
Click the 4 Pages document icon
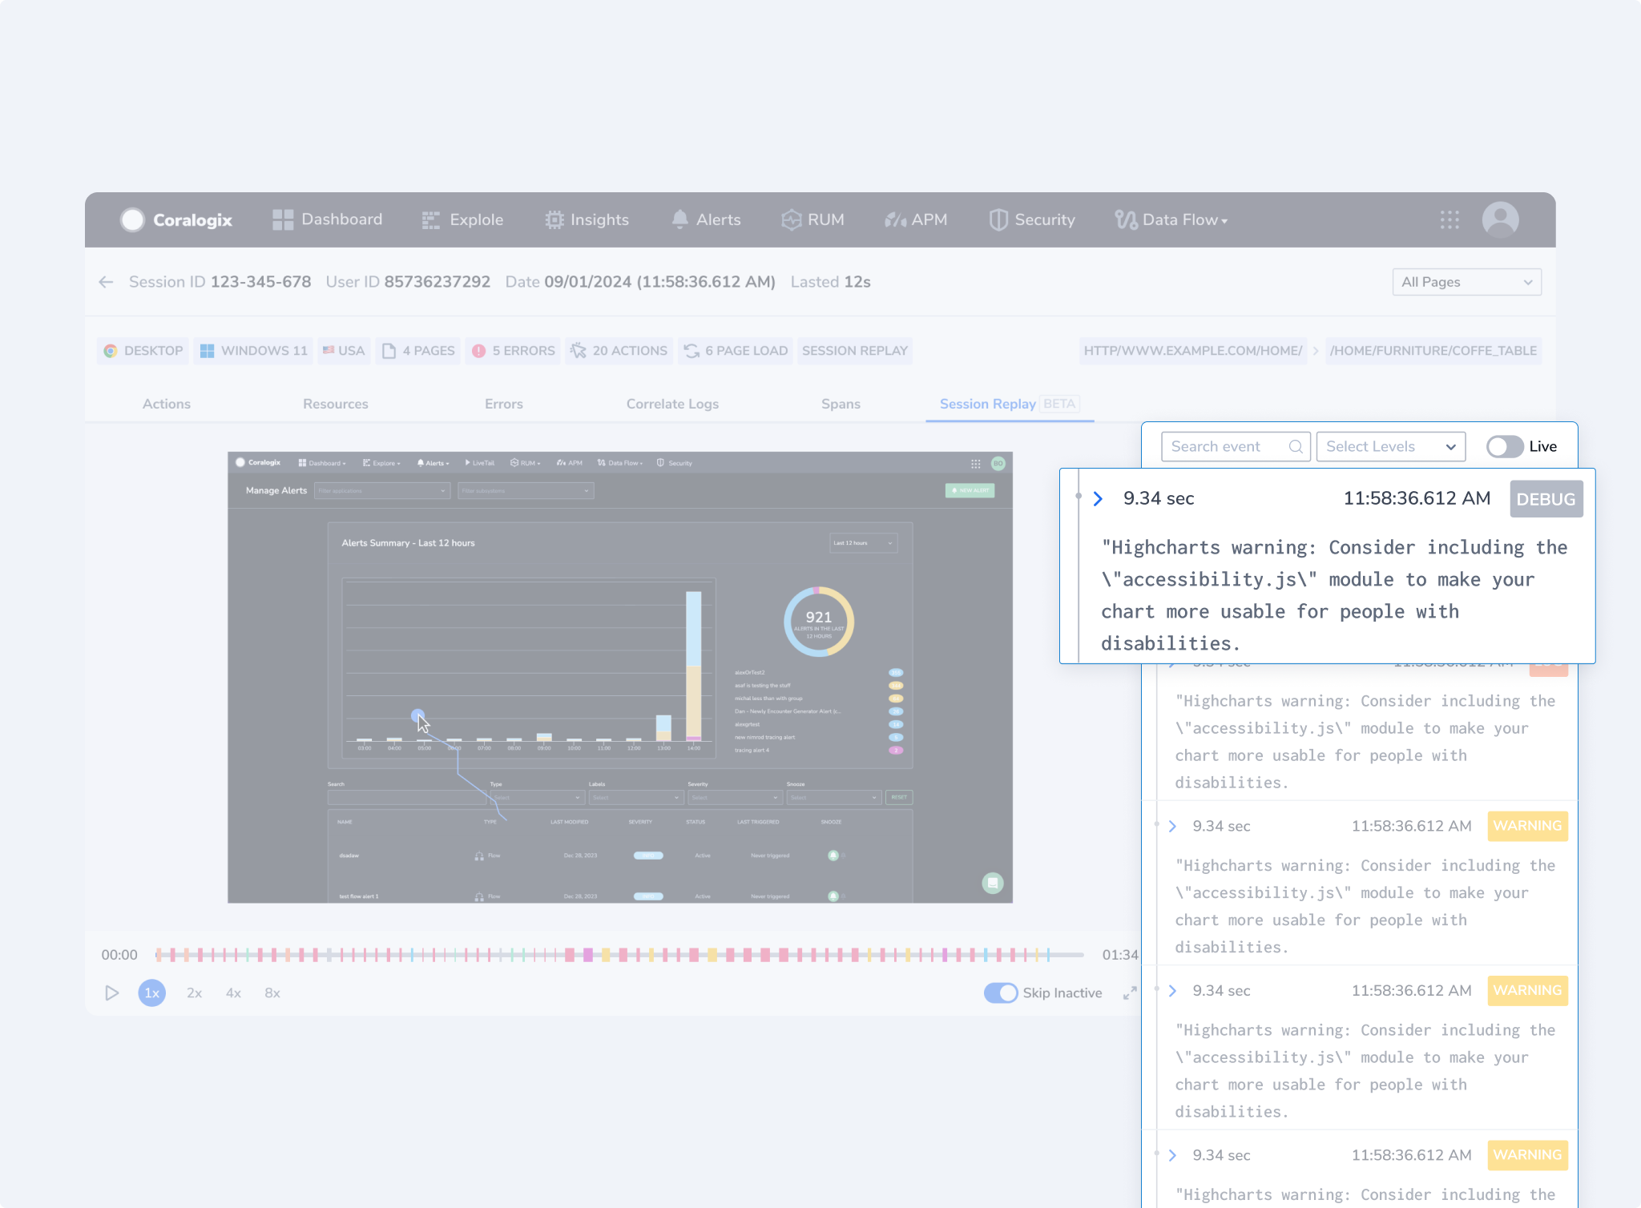pos(389,351)
